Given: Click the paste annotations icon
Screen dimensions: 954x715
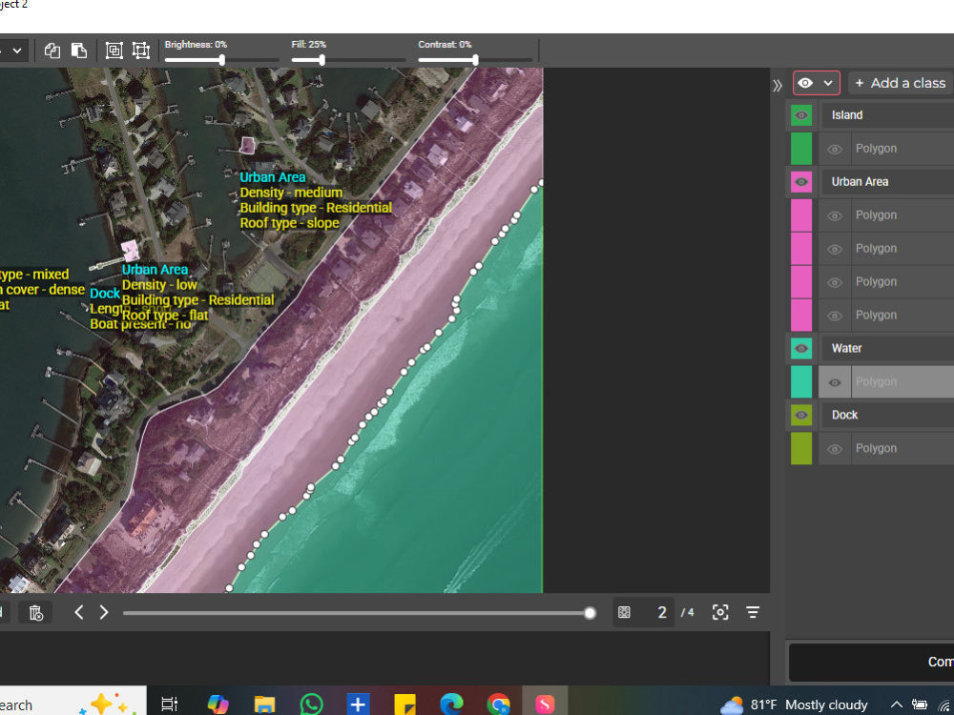Looking at the screenshot, I should [79, 51].
